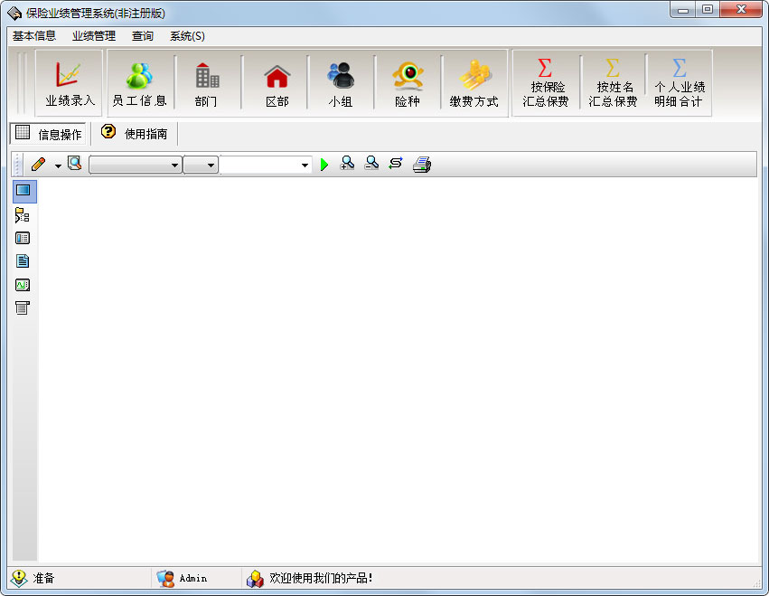Maximize the window

(x=708, y=9)
